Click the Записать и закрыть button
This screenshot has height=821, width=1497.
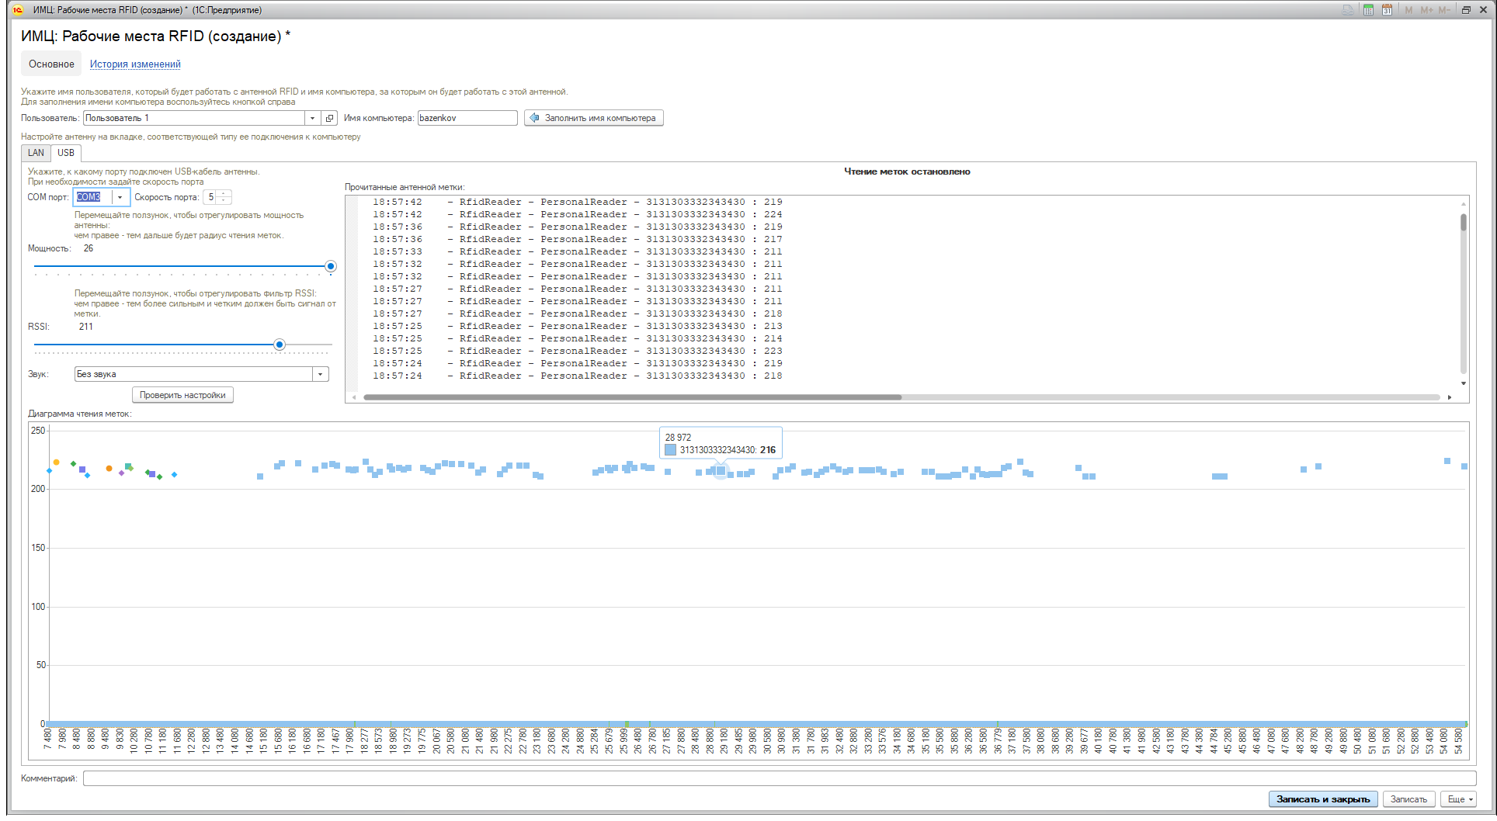(1323, 799)
